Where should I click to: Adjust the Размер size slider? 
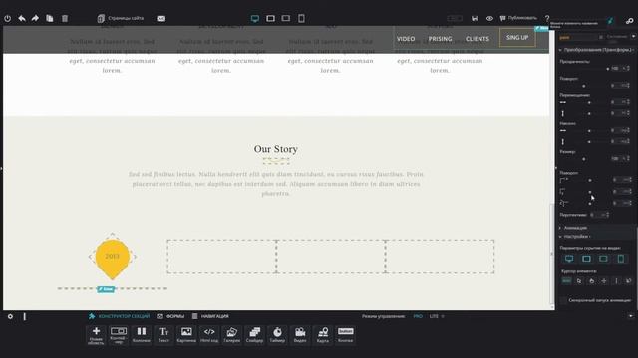[584, 159]
